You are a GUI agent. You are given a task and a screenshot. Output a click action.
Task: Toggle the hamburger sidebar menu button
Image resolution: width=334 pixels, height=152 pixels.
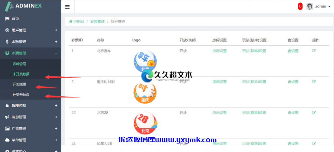(x=67, y=7)
